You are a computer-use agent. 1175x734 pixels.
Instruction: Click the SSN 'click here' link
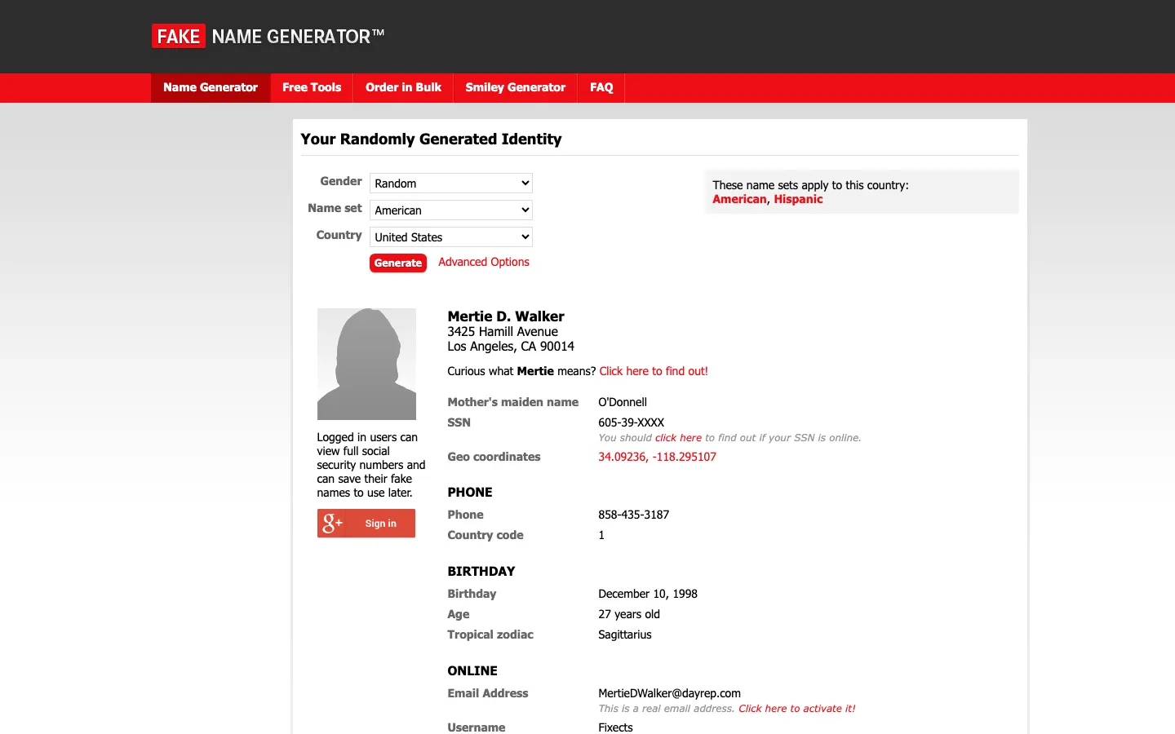pyautogui.click(x=678, y=438)
